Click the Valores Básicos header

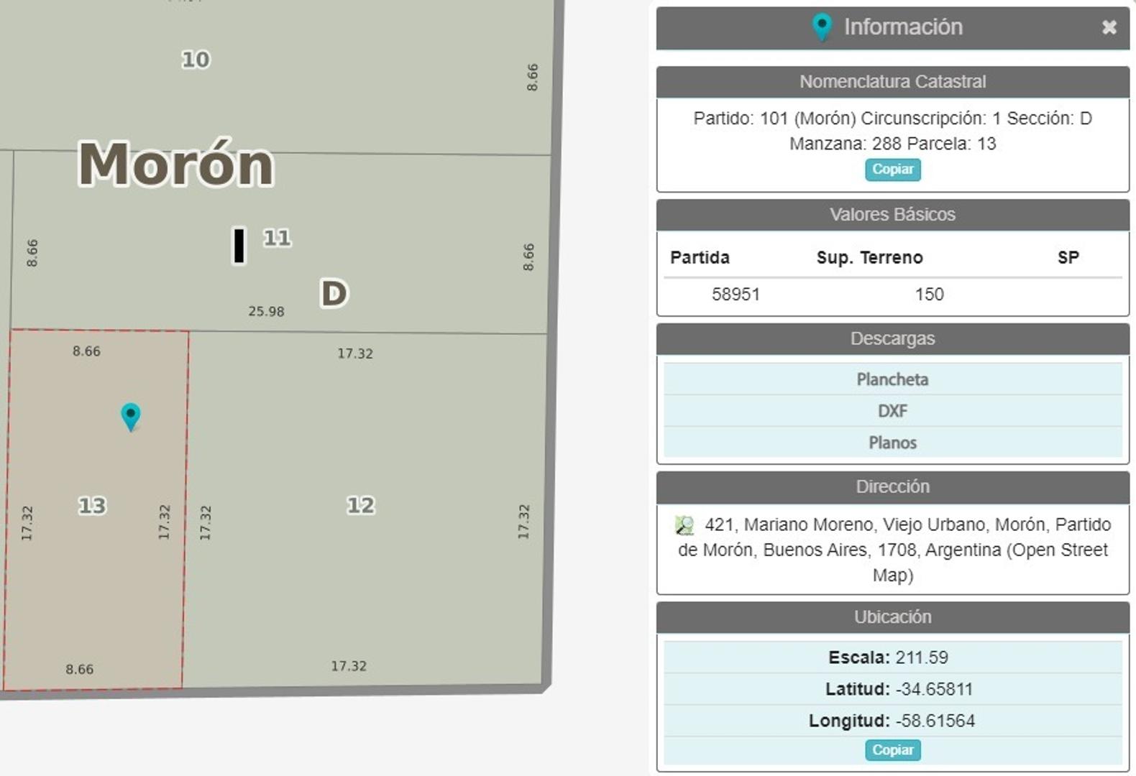[x=892, y=215]
